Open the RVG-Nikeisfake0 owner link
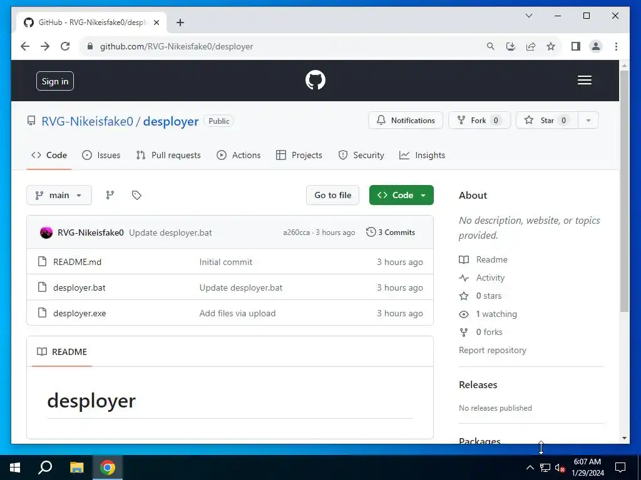 coord(88,121)
